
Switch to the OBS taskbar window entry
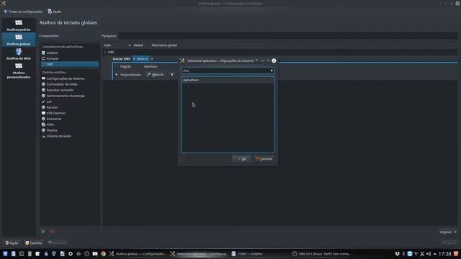click(x=322, y=254)
